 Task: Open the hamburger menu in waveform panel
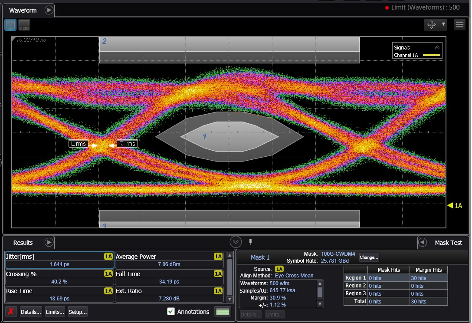[459, 25]
